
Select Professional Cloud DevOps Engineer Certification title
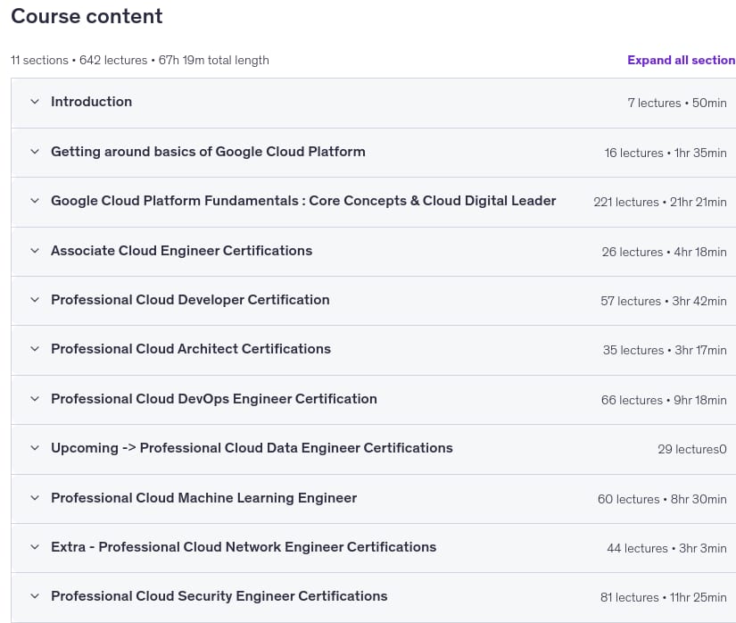(214, 399)
